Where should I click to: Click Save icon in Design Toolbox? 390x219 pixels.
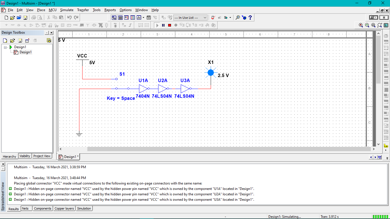[x=20, y=40]
